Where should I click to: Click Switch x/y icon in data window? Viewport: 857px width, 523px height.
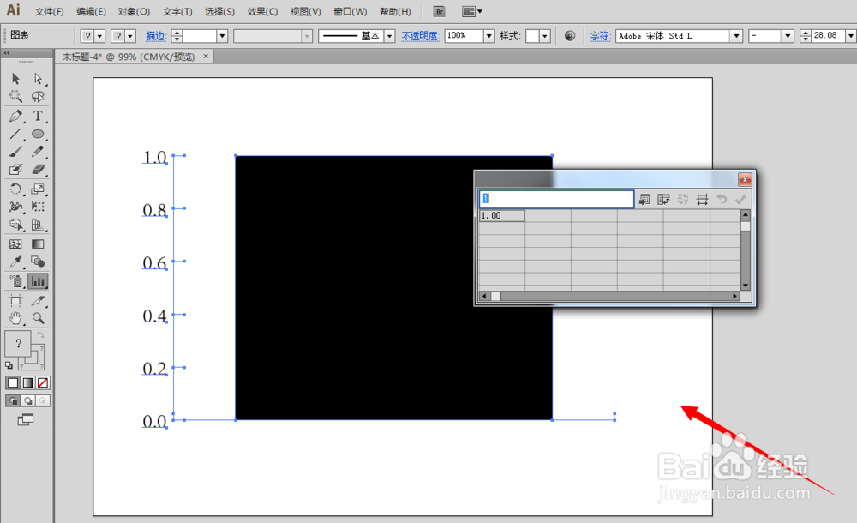[x=683, y=200]
